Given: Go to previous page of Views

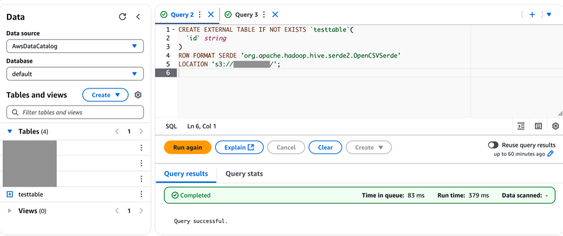Looking at the screenshot, I should [x=117, y=211].
